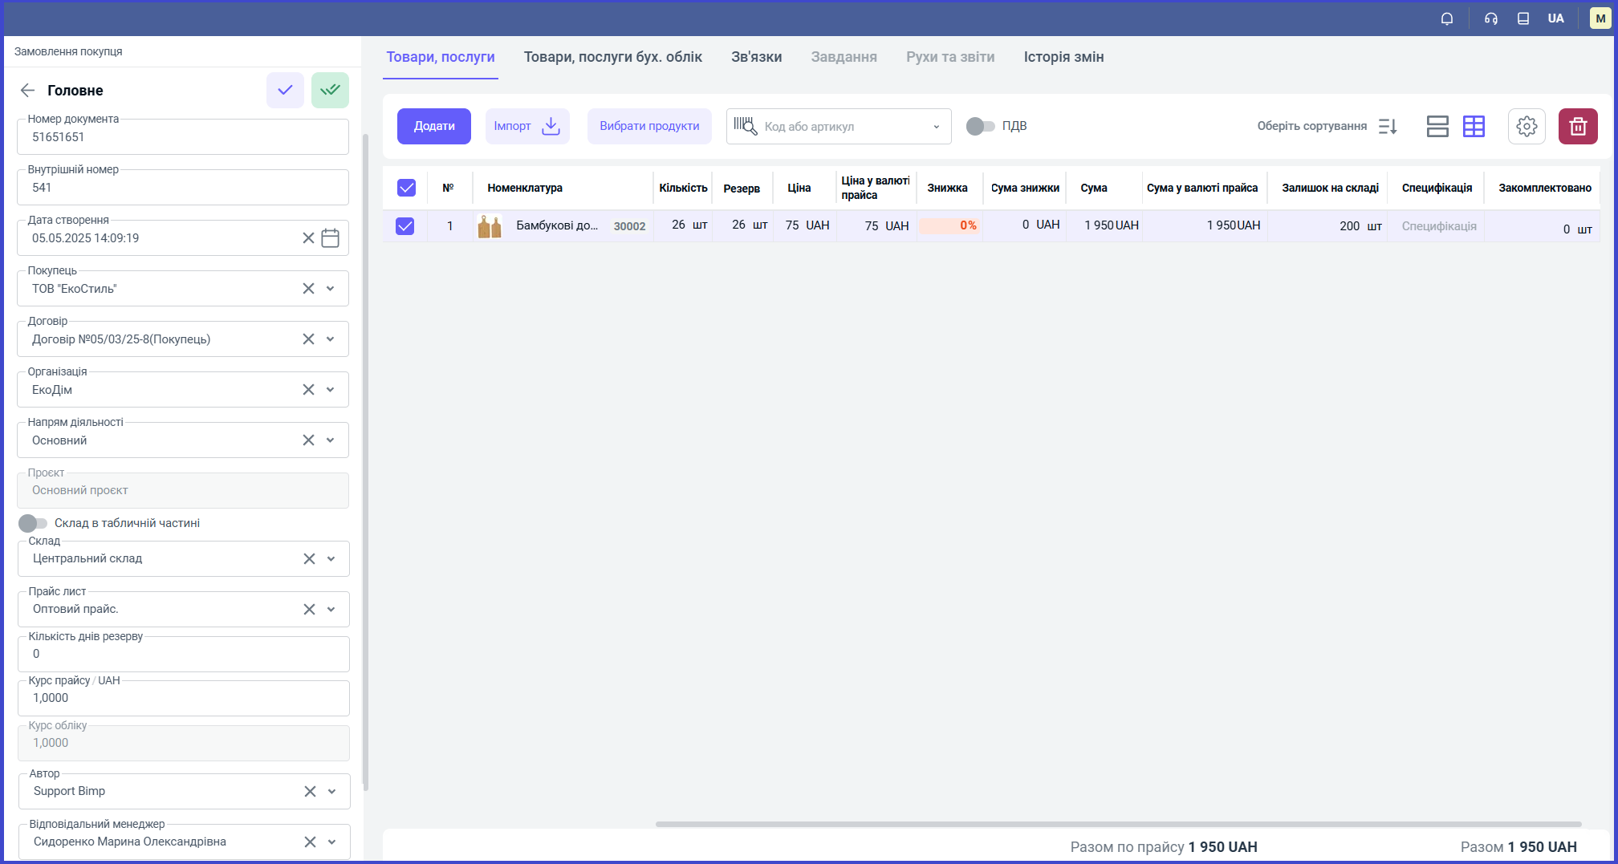The width and height of the screenshot is (1618, 864).
Task: Expand Організація dropdown
Action: pyautogui.click(x=331, y=390)
